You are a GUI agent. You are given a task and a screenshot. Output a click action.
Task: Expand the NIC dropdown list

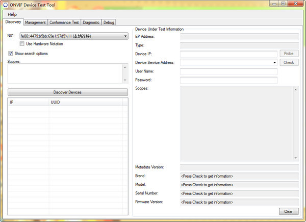(125, 36)
